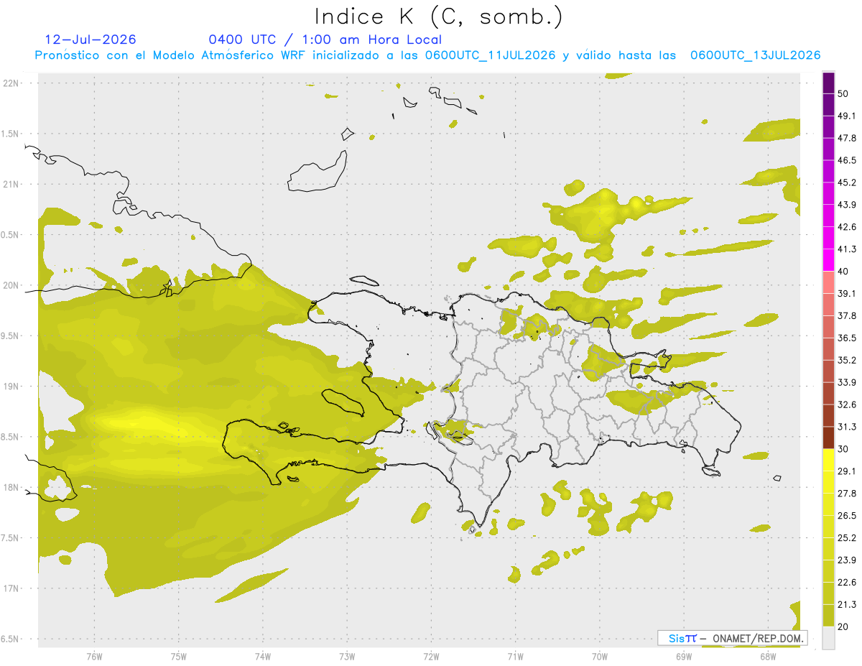Image resolution: width=862 pixels, height=666 pixels.
Task: Click the 73W longitude label
Action: pyautogui.click(x=347, y=656)
